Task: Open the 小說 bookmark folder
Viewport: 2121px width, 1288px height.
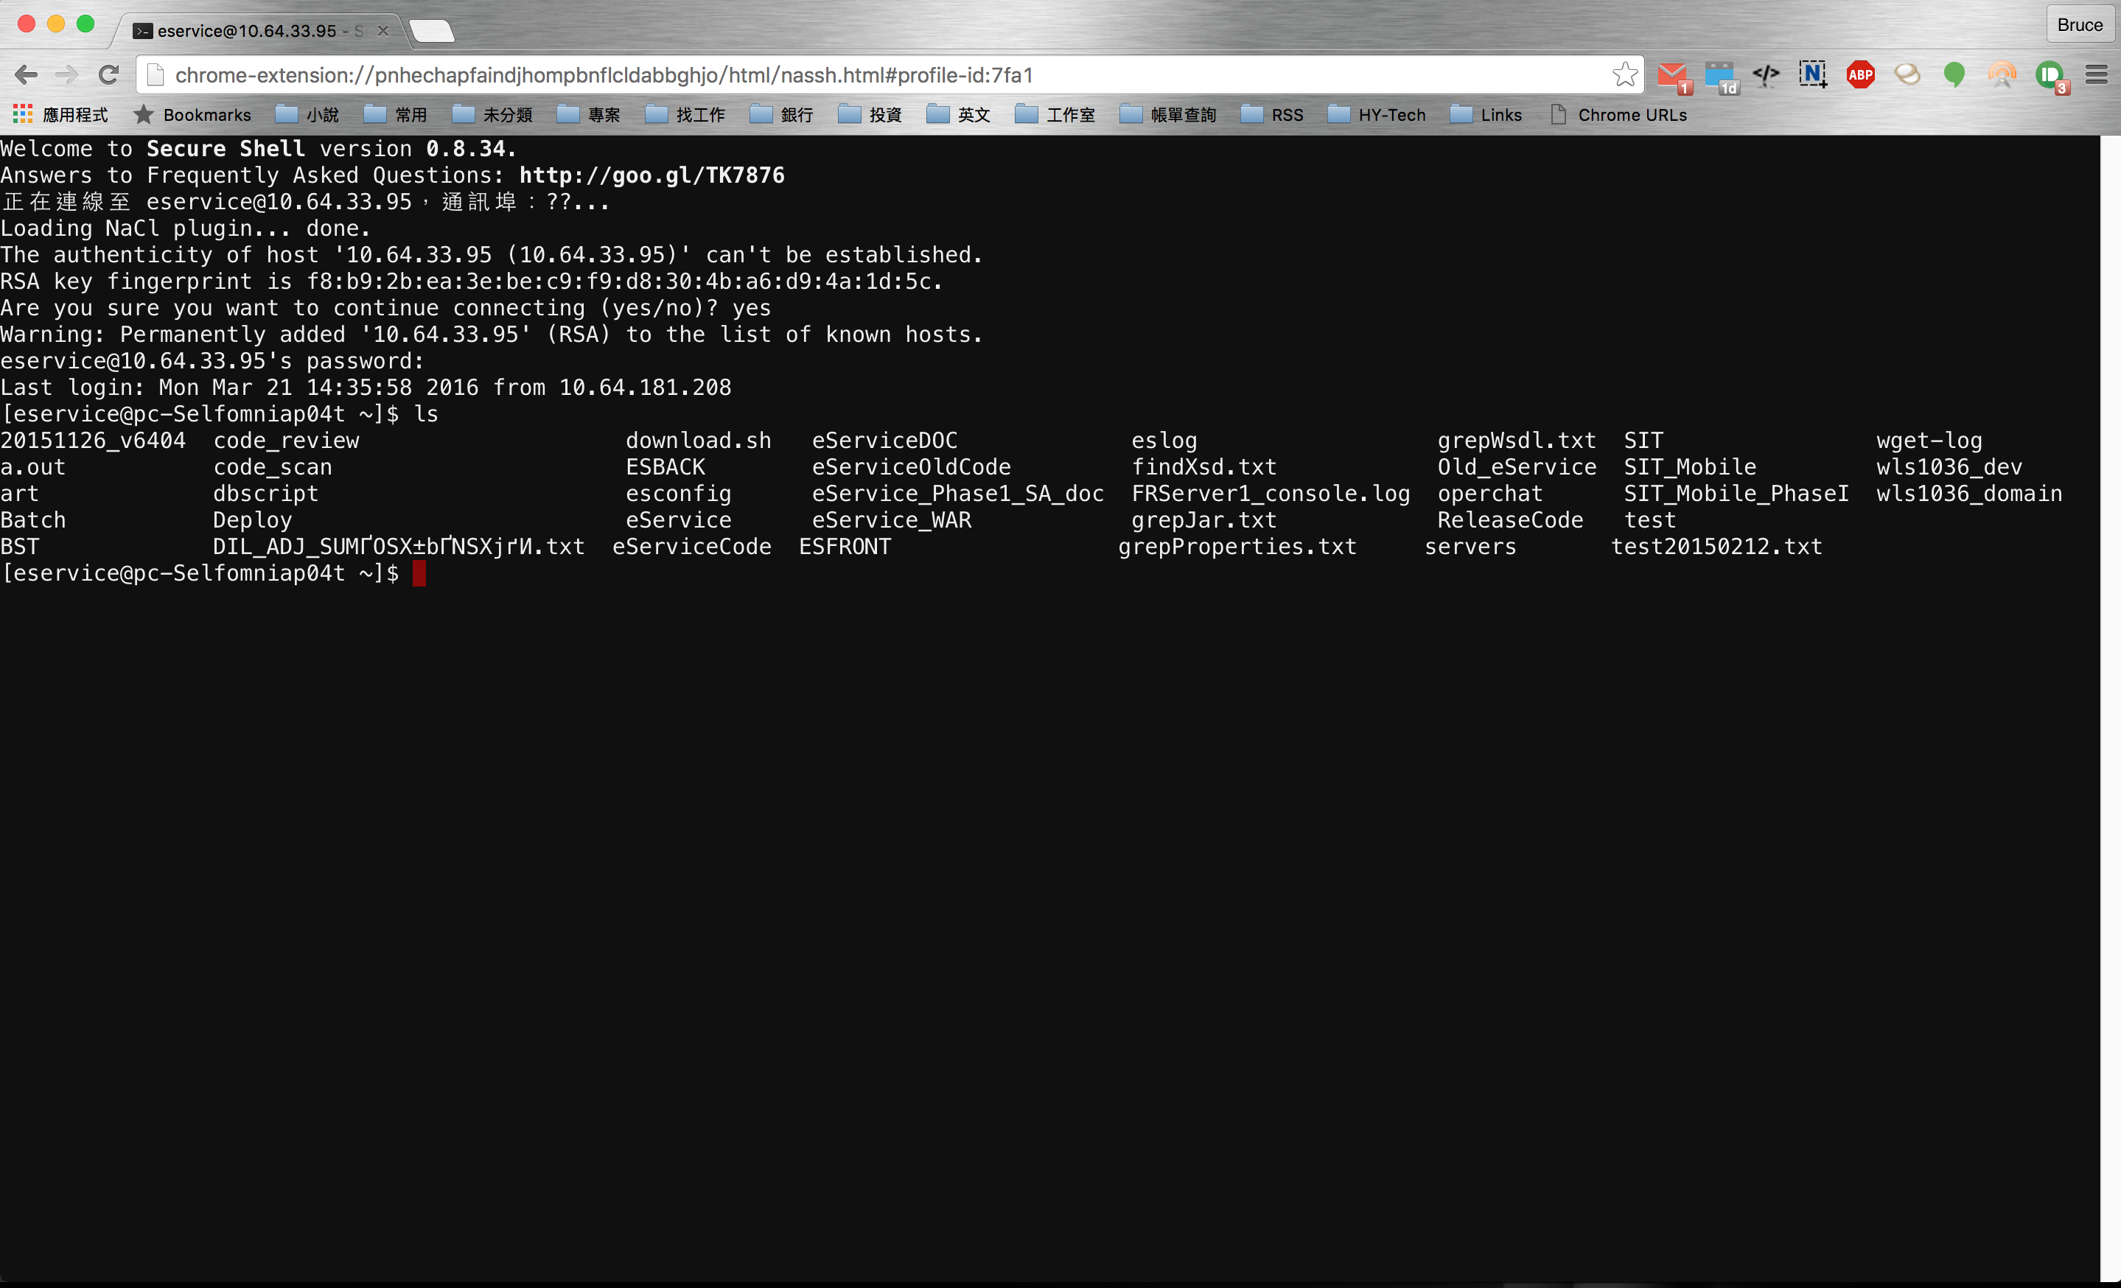Action: point(307,114)
